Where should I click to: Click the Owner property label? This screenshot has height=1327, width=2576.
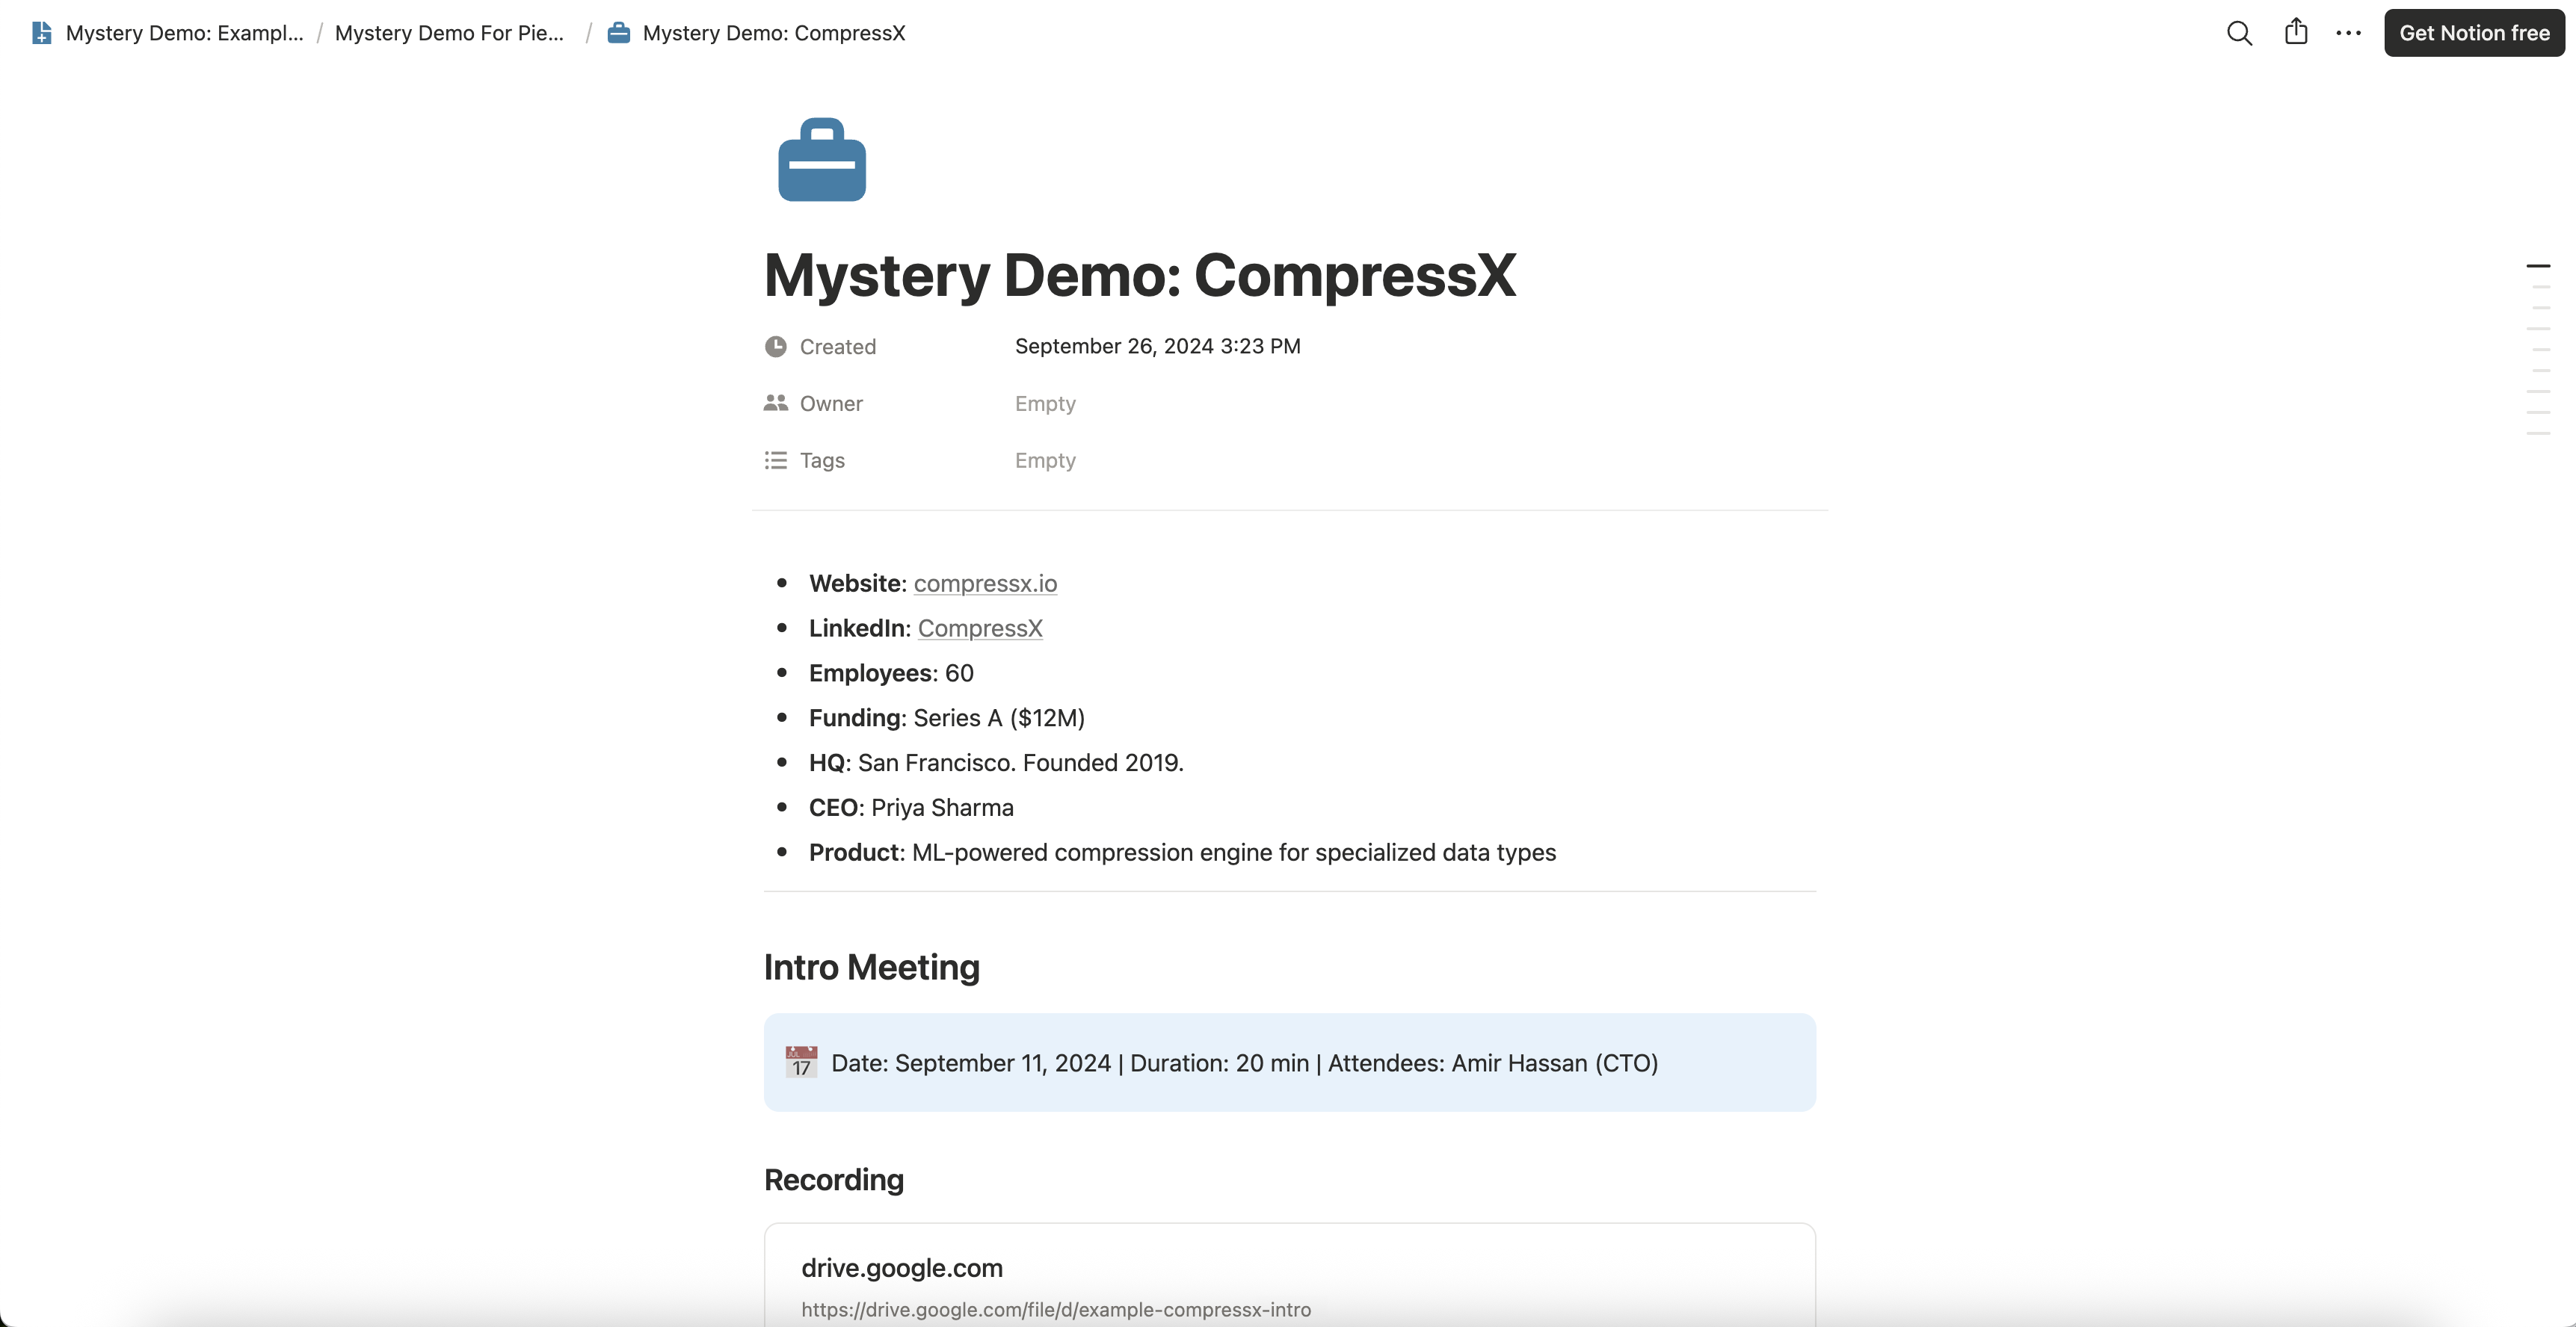pyautogui.click(x=831, y=403)
